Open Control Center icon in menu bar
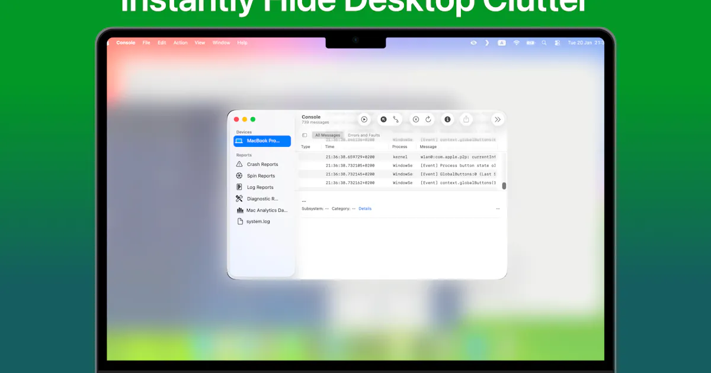Image resolution: width=711 pixels, height=373 pixels. point(558,43)
